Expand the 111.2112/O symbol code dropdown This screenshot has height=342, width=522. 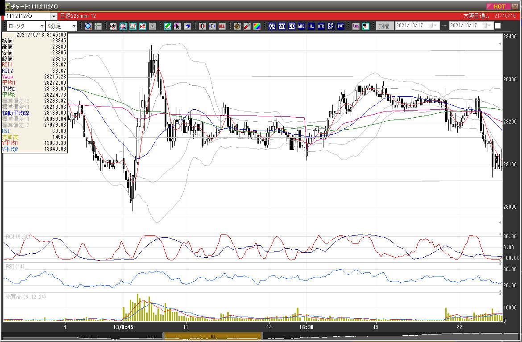coord(54,16)
